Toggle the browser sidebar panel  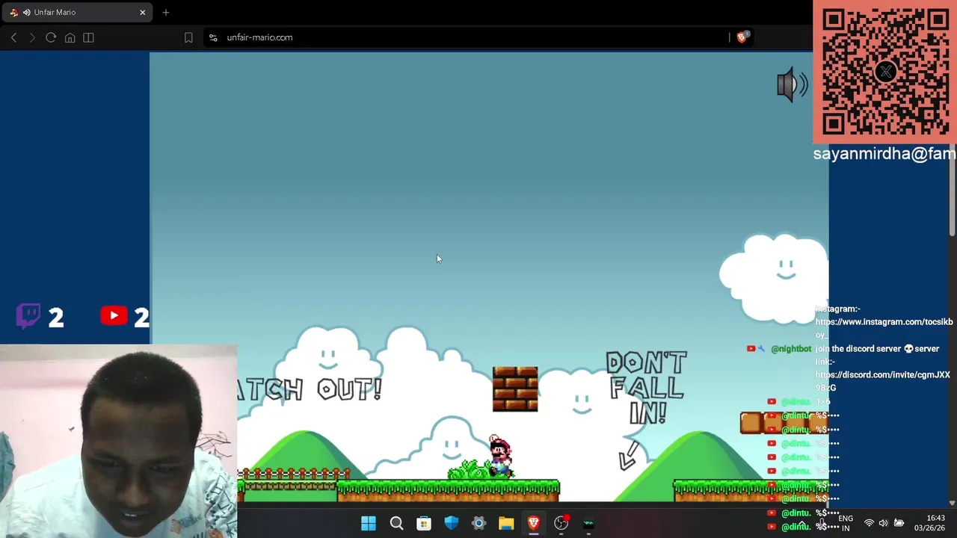(x=88, y=37)
